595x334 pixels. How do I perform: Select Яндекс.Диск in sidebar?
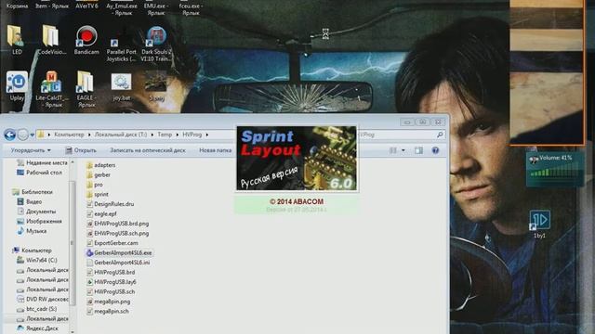click(x=37, y=328)
